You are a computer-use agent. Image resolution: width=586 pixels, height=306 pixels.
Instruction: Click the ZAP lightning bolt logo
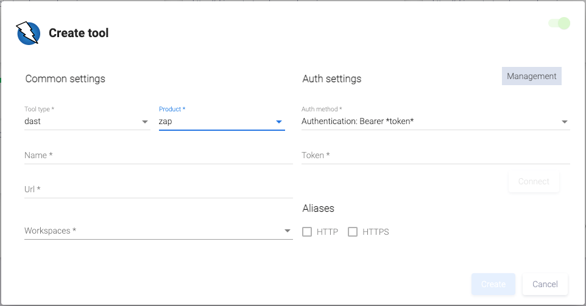(28, 33)
